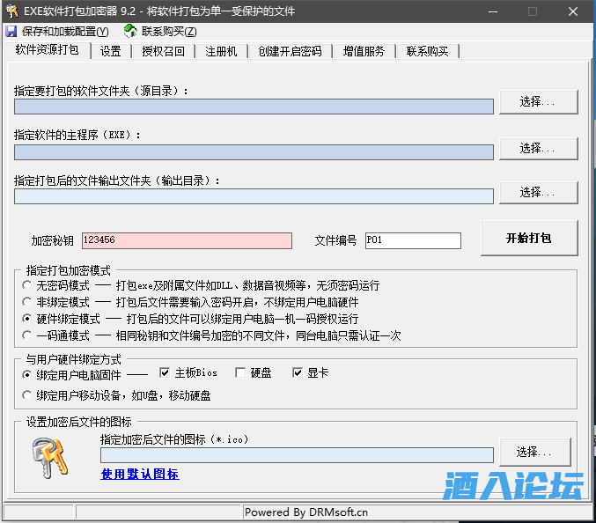Click the 文件编号 input field

click(x=412, y=240)
